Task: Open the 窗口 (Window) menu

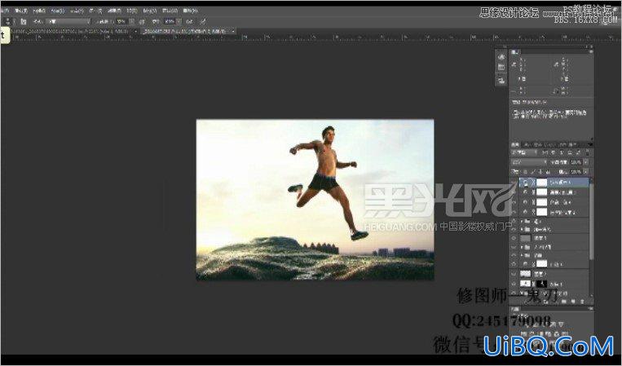Action: tap(170, 11)
